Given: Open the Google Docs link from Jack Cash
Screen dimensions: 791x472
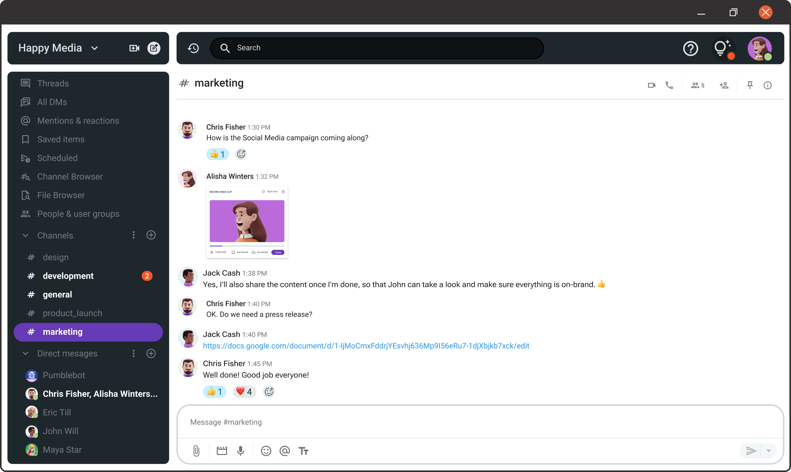Looking at the screenshot, I should click(366, 346).
